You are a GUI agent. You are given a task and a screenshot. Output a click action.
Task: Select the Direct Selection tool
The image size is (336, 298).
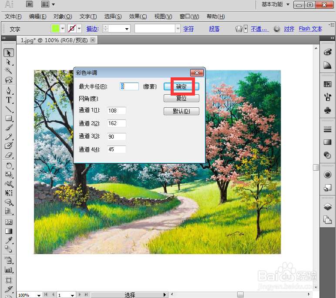click(9, 62)
